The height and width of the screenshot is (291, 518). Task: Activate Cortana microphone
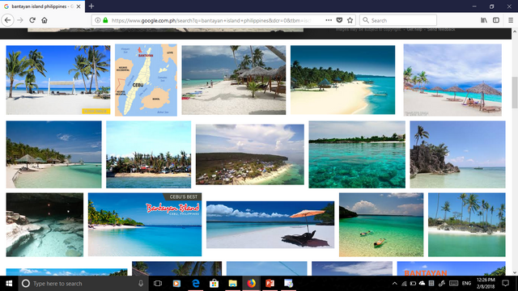pyautogui.click(x=141, y=284)
